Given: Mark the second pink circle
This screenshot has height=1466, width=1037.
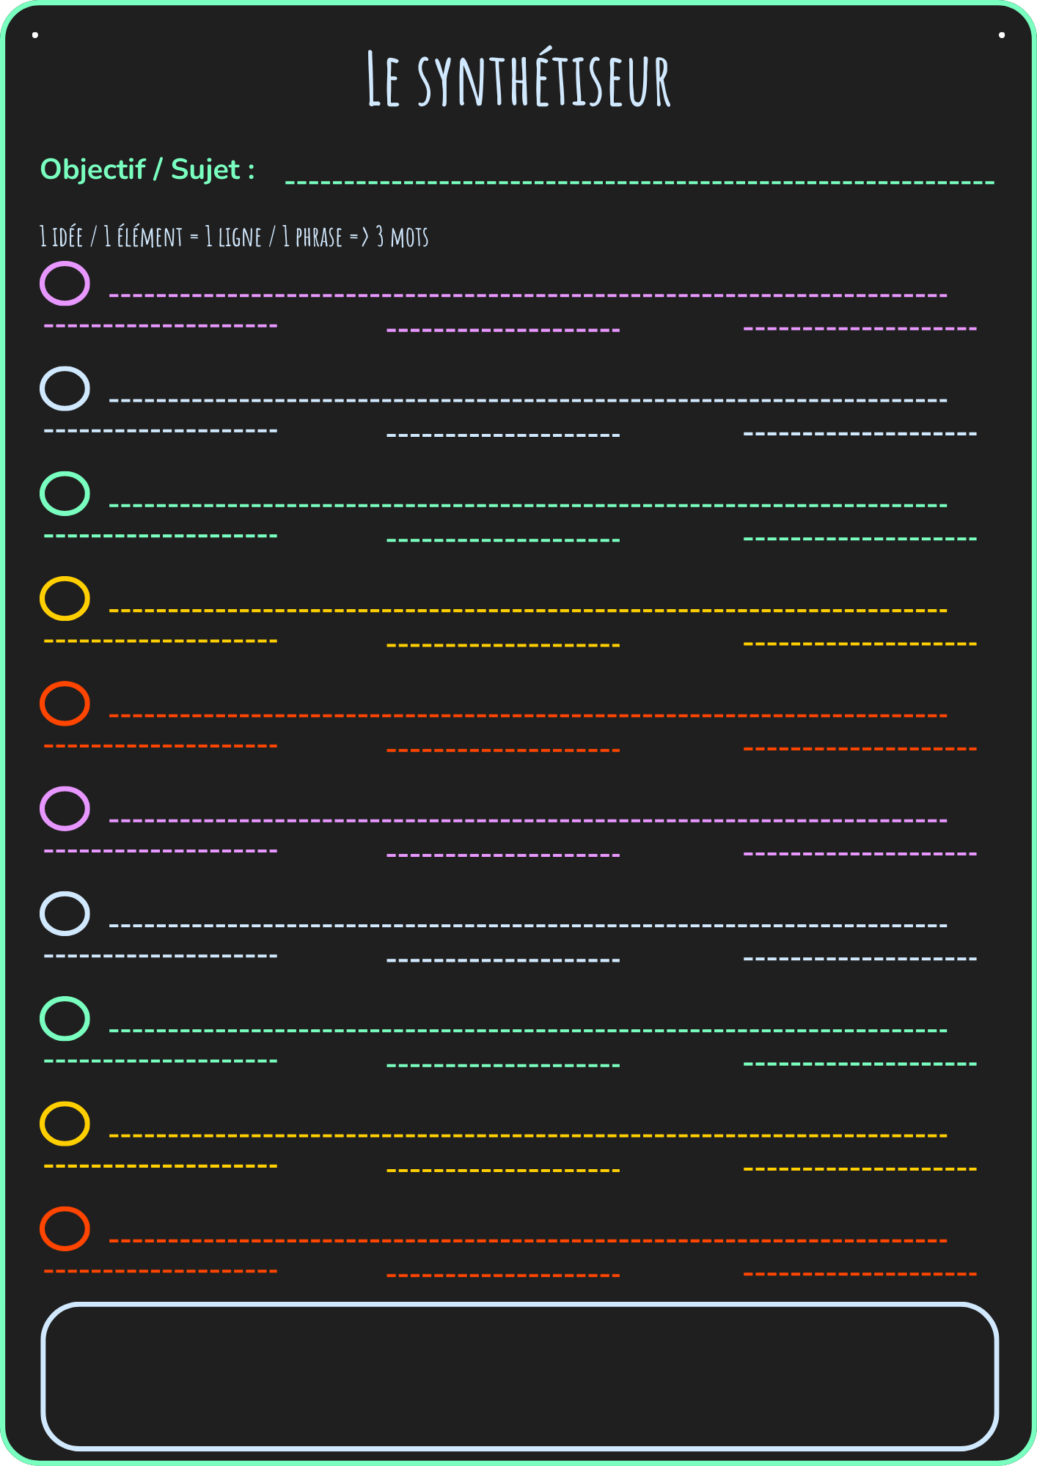Looking at the screenshot, I should [65, 808].
